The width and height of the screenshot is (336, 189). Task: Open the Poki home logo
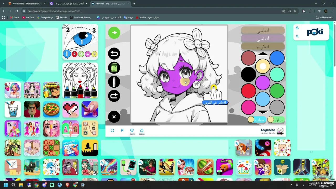[315, 32]
